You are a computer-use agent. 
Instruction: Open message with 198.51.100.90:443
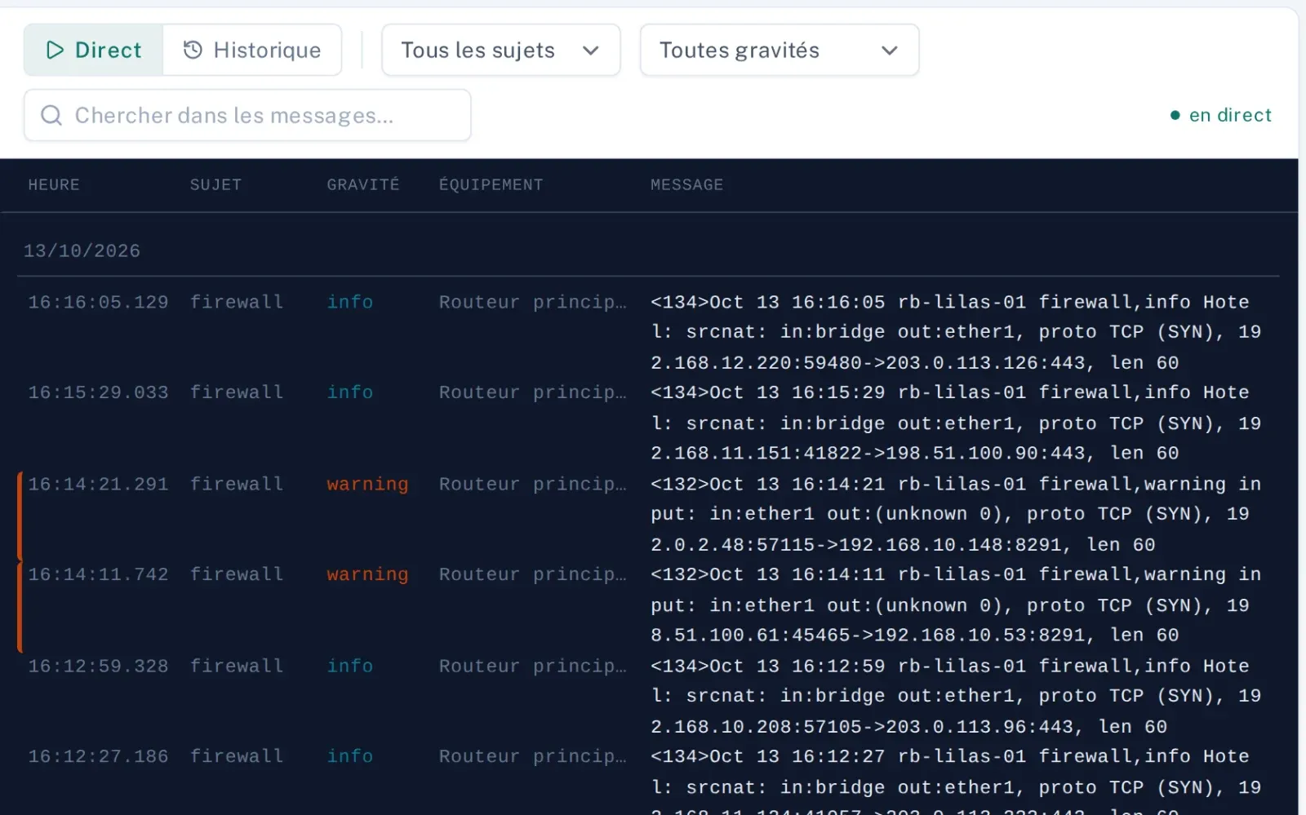[x=956, y=423]
